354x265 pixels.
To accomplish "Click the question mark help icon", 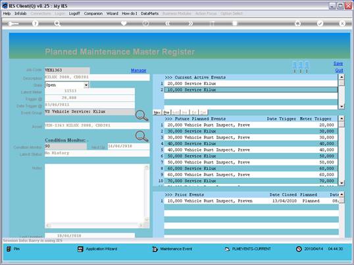I will (35, 23).
